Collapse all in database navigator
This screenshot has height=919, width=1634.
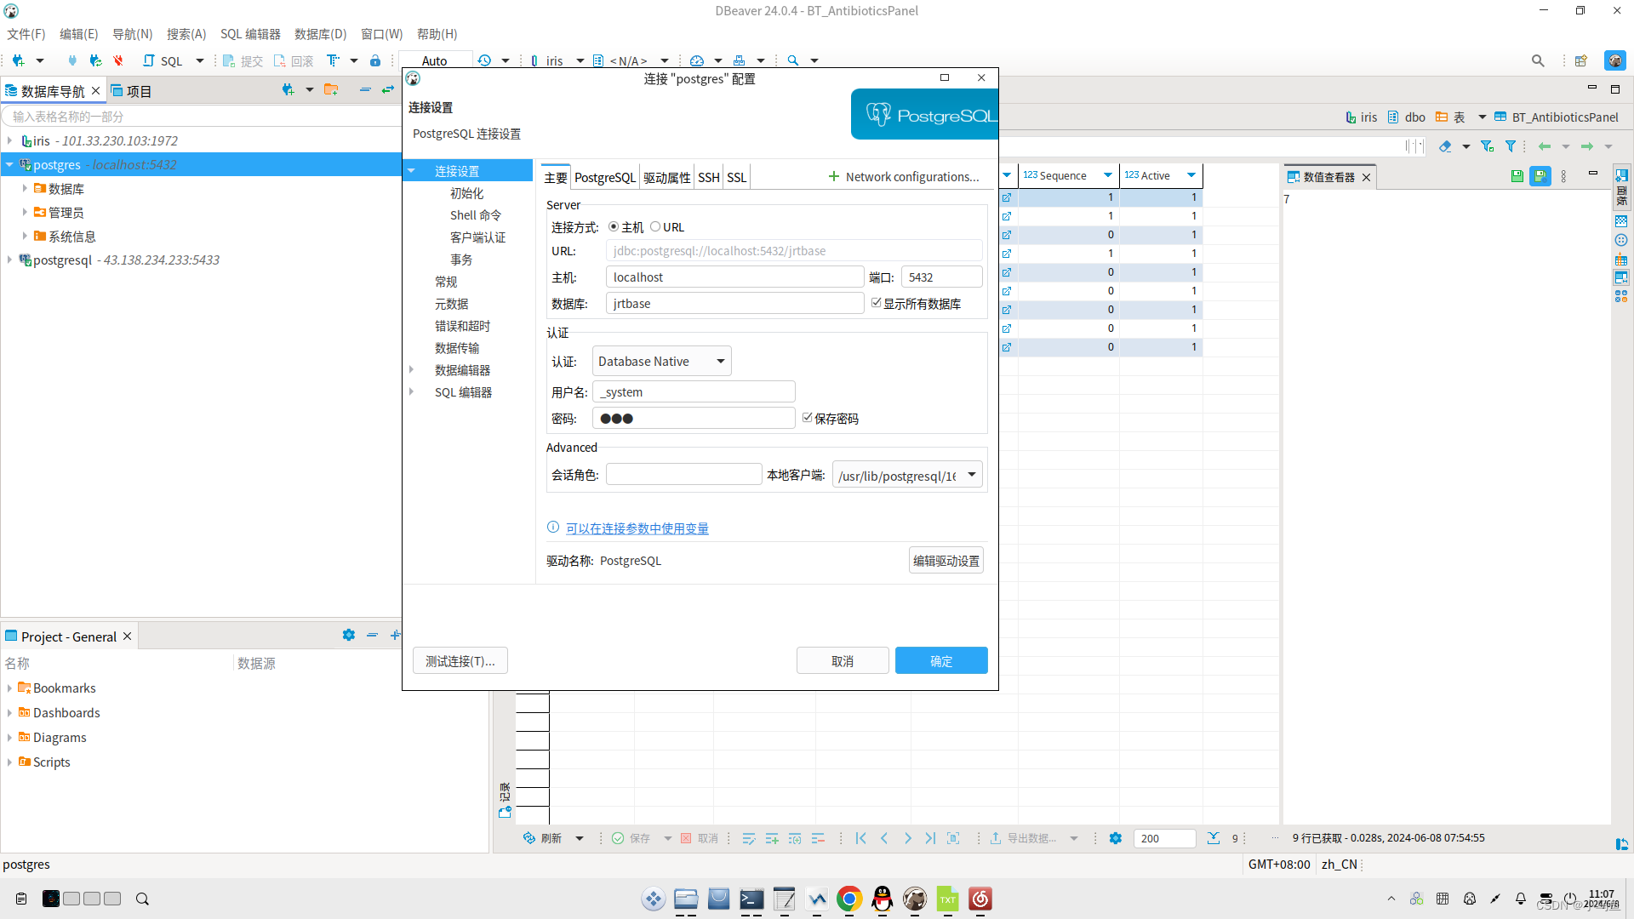click(x=365, y=89)
